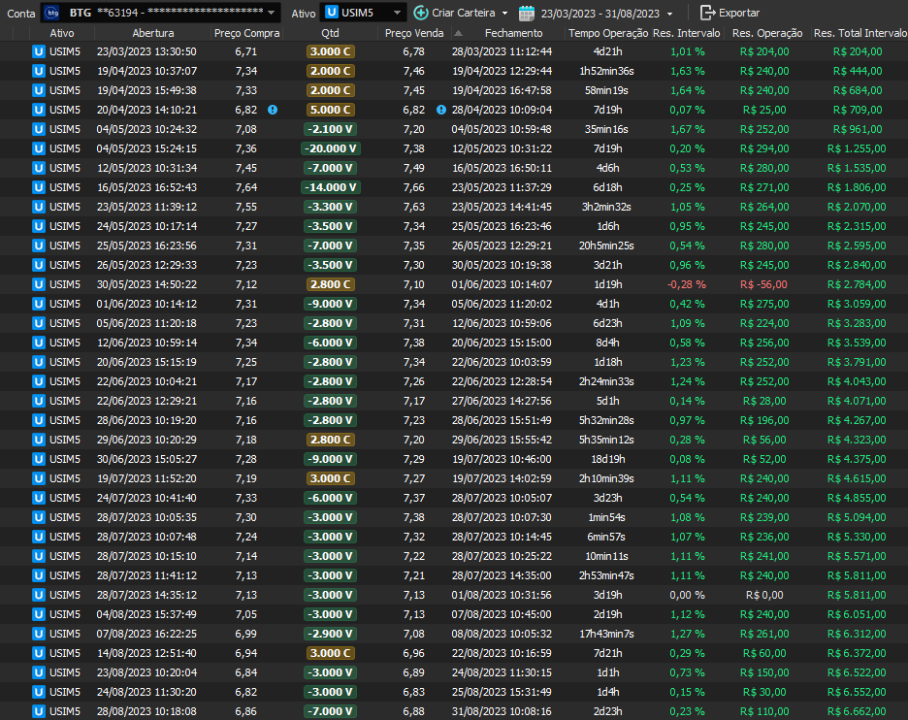Open the Conta account dropdown
Viewport: 908px width, 720px height.
272,13
